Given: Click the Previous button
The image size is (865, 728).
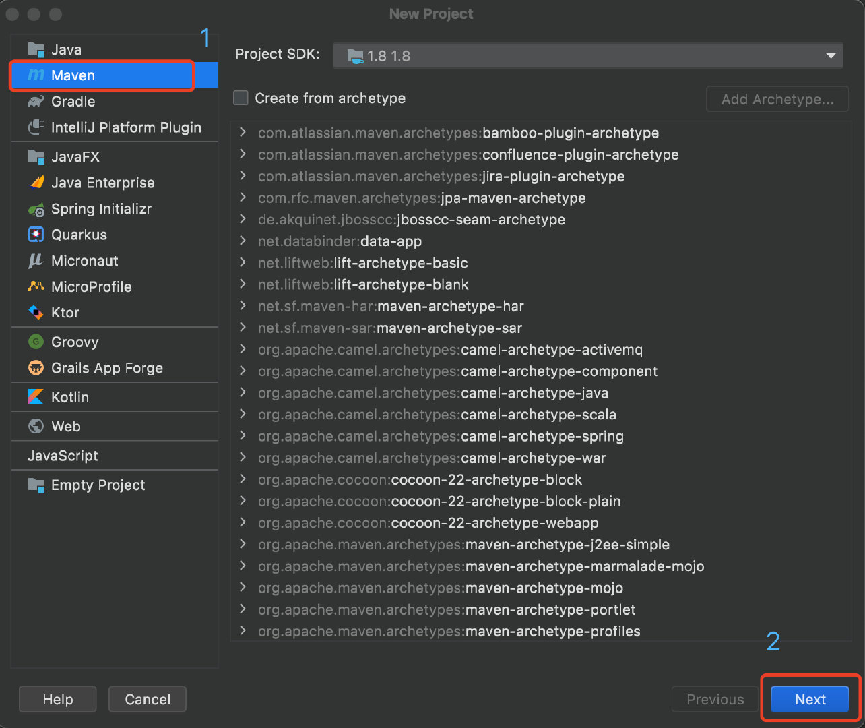Looking at the screenshot, I should (x=715, y=700).
